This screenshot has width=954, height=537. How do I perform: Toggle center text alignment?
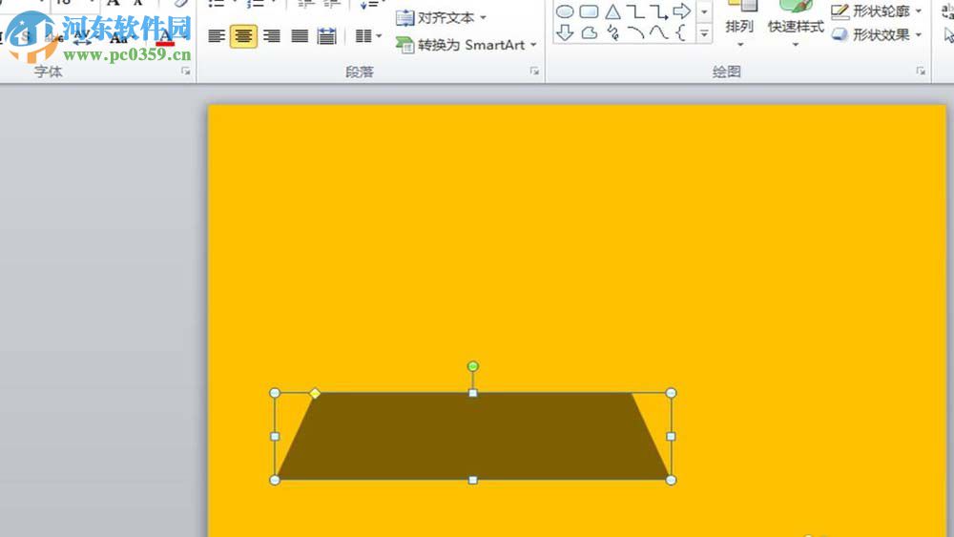[243, 36]
